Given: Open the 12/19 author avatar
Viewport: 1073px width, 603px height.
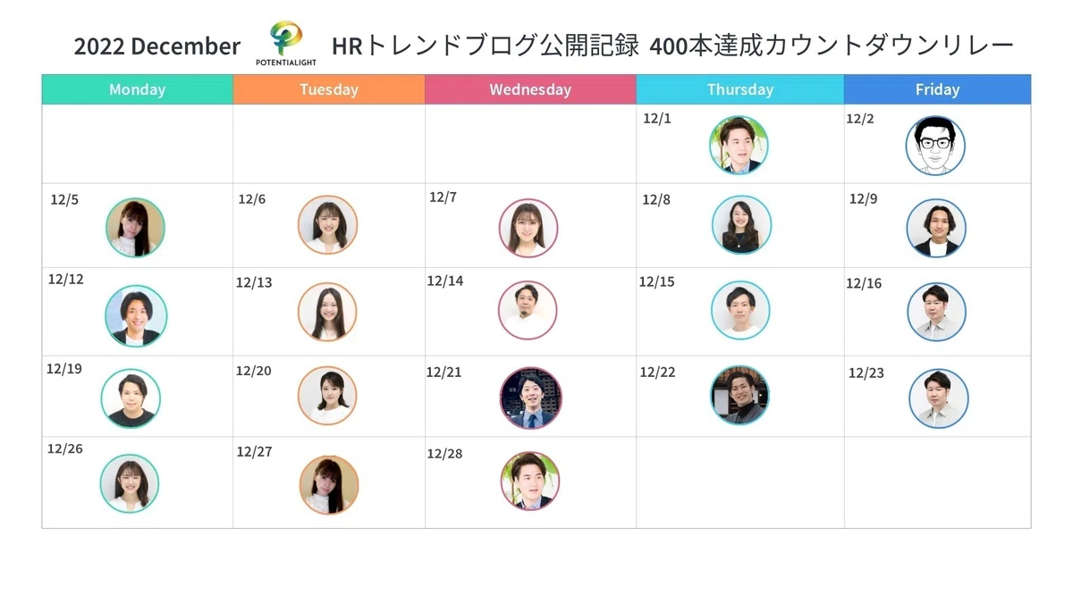Looking at the screenshot, I should [x=131, y=398].
